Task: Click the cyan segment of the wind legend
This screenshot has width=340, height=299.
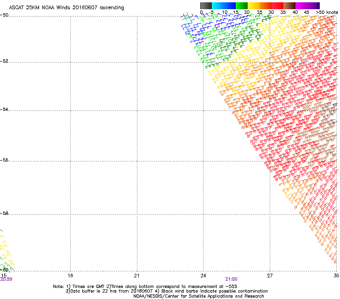Action: [217, 6]
